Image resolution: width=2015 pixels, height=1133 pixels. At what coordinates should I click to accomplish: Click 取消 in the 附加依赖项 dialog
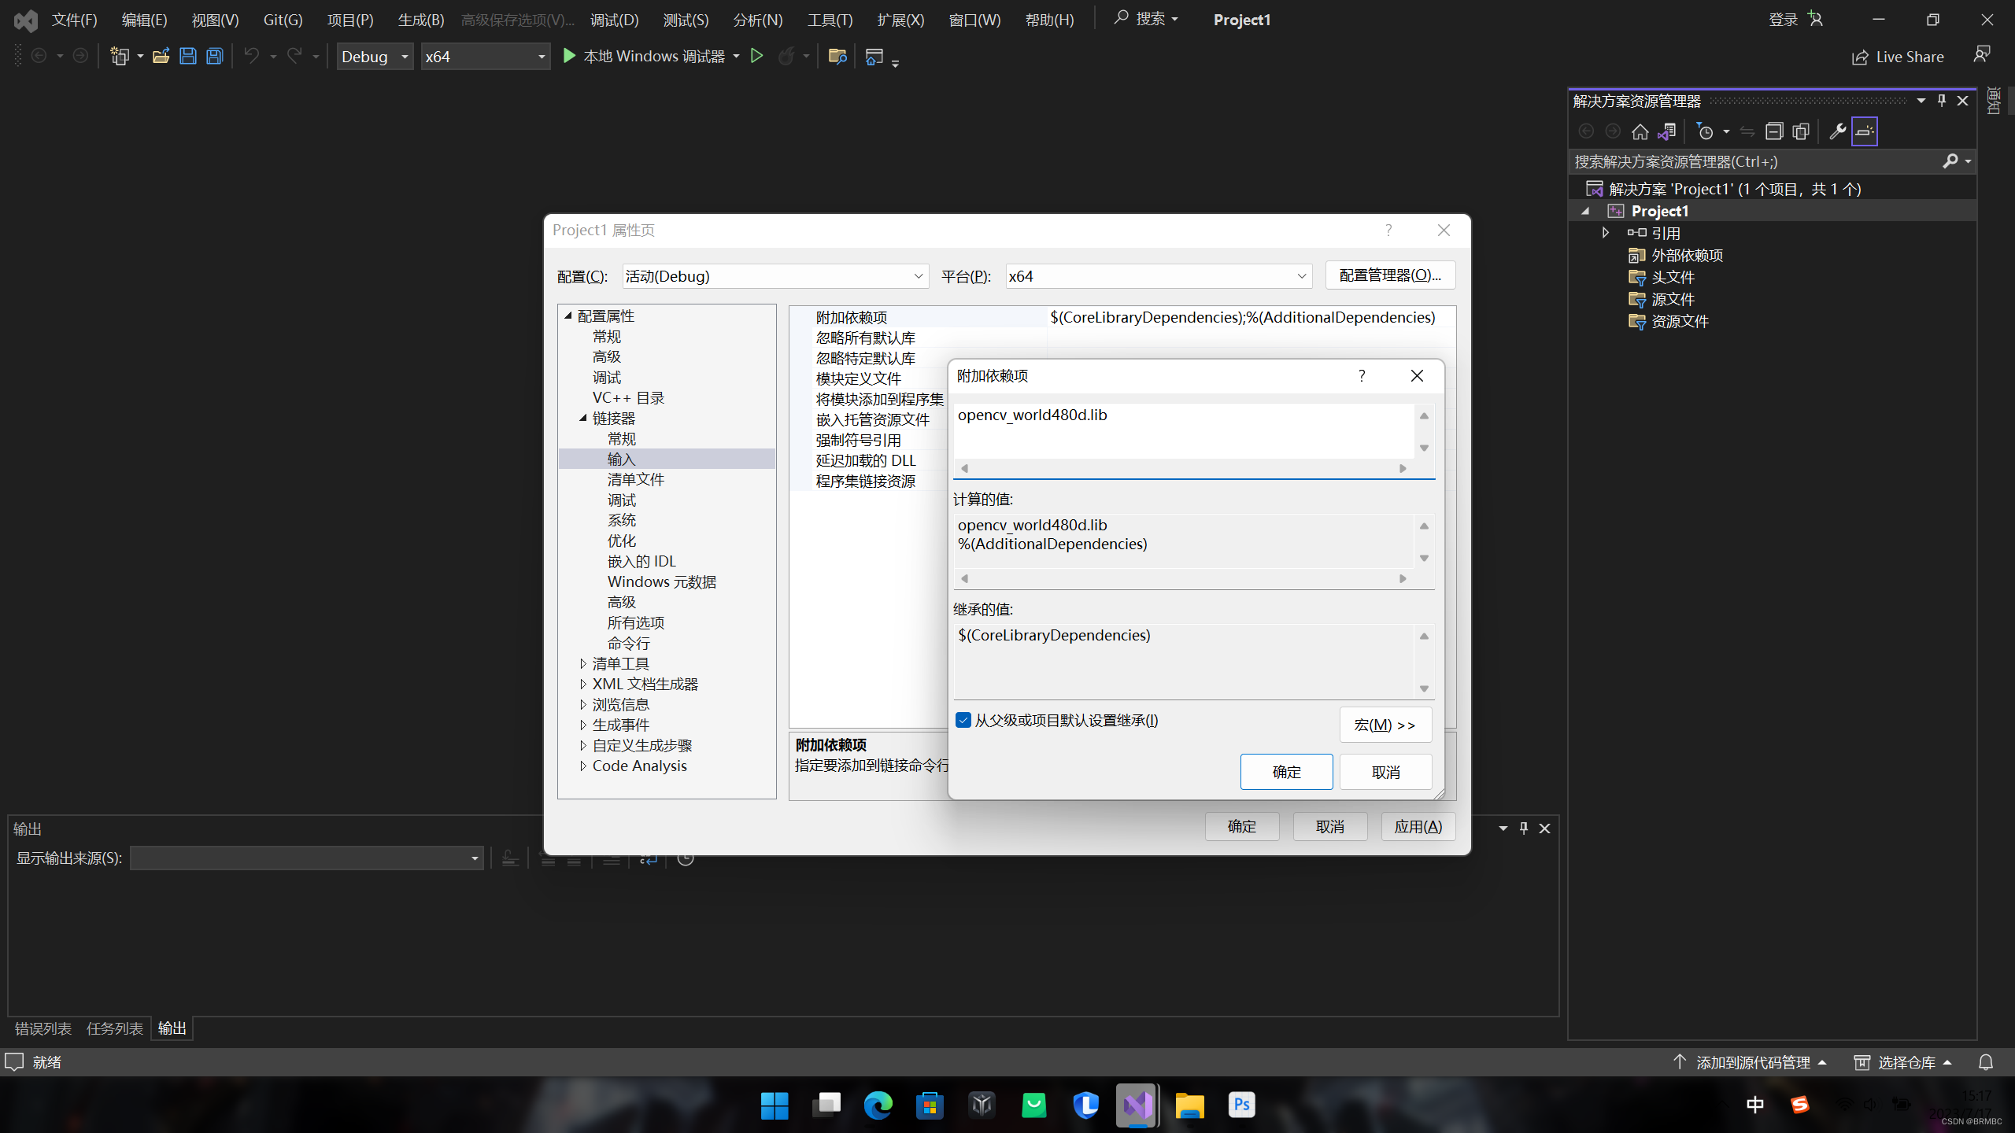tap(1386, 772)
